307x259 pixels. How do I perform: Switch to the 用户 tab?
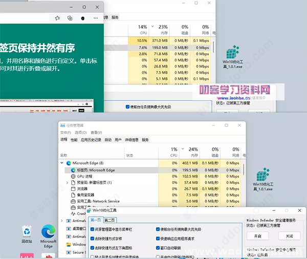[118, 140]
